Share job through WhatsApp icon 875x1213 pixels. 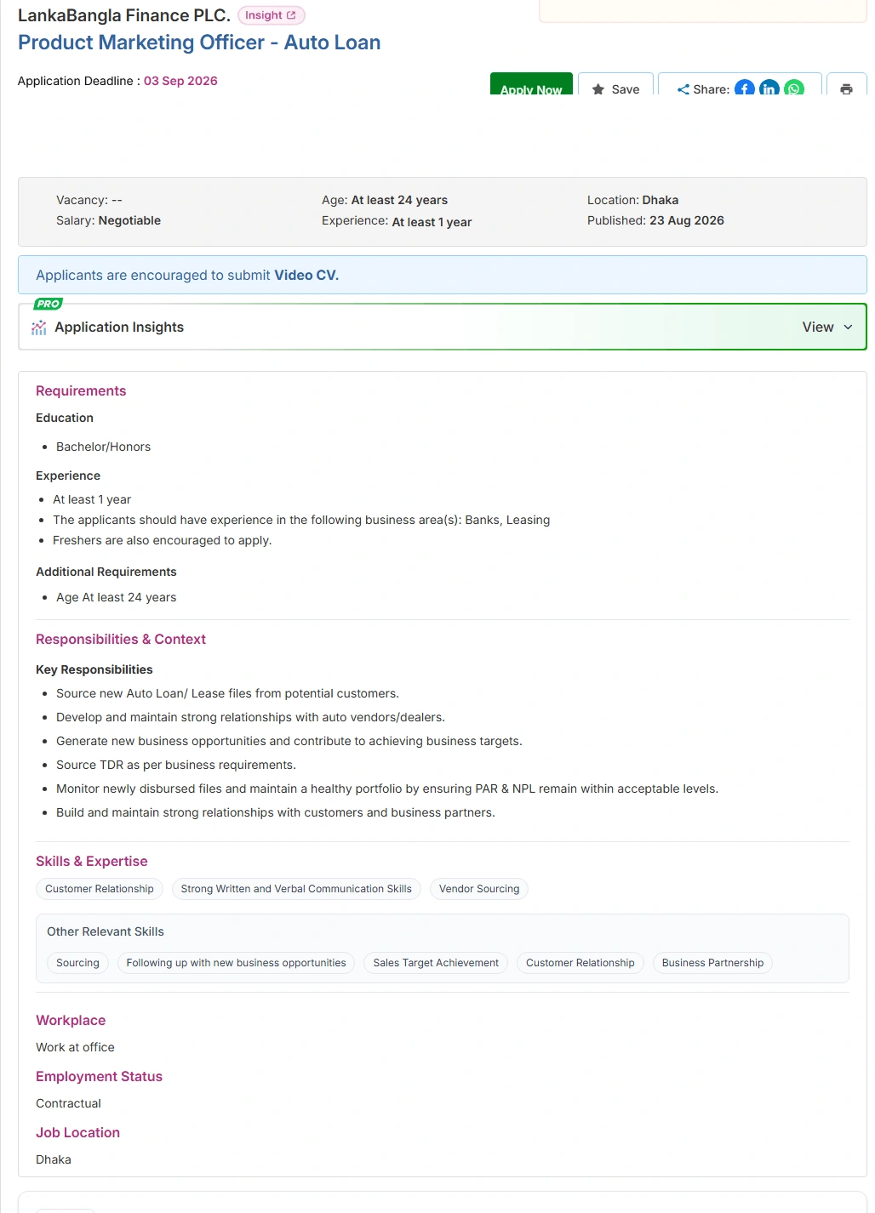click(794, 88)
